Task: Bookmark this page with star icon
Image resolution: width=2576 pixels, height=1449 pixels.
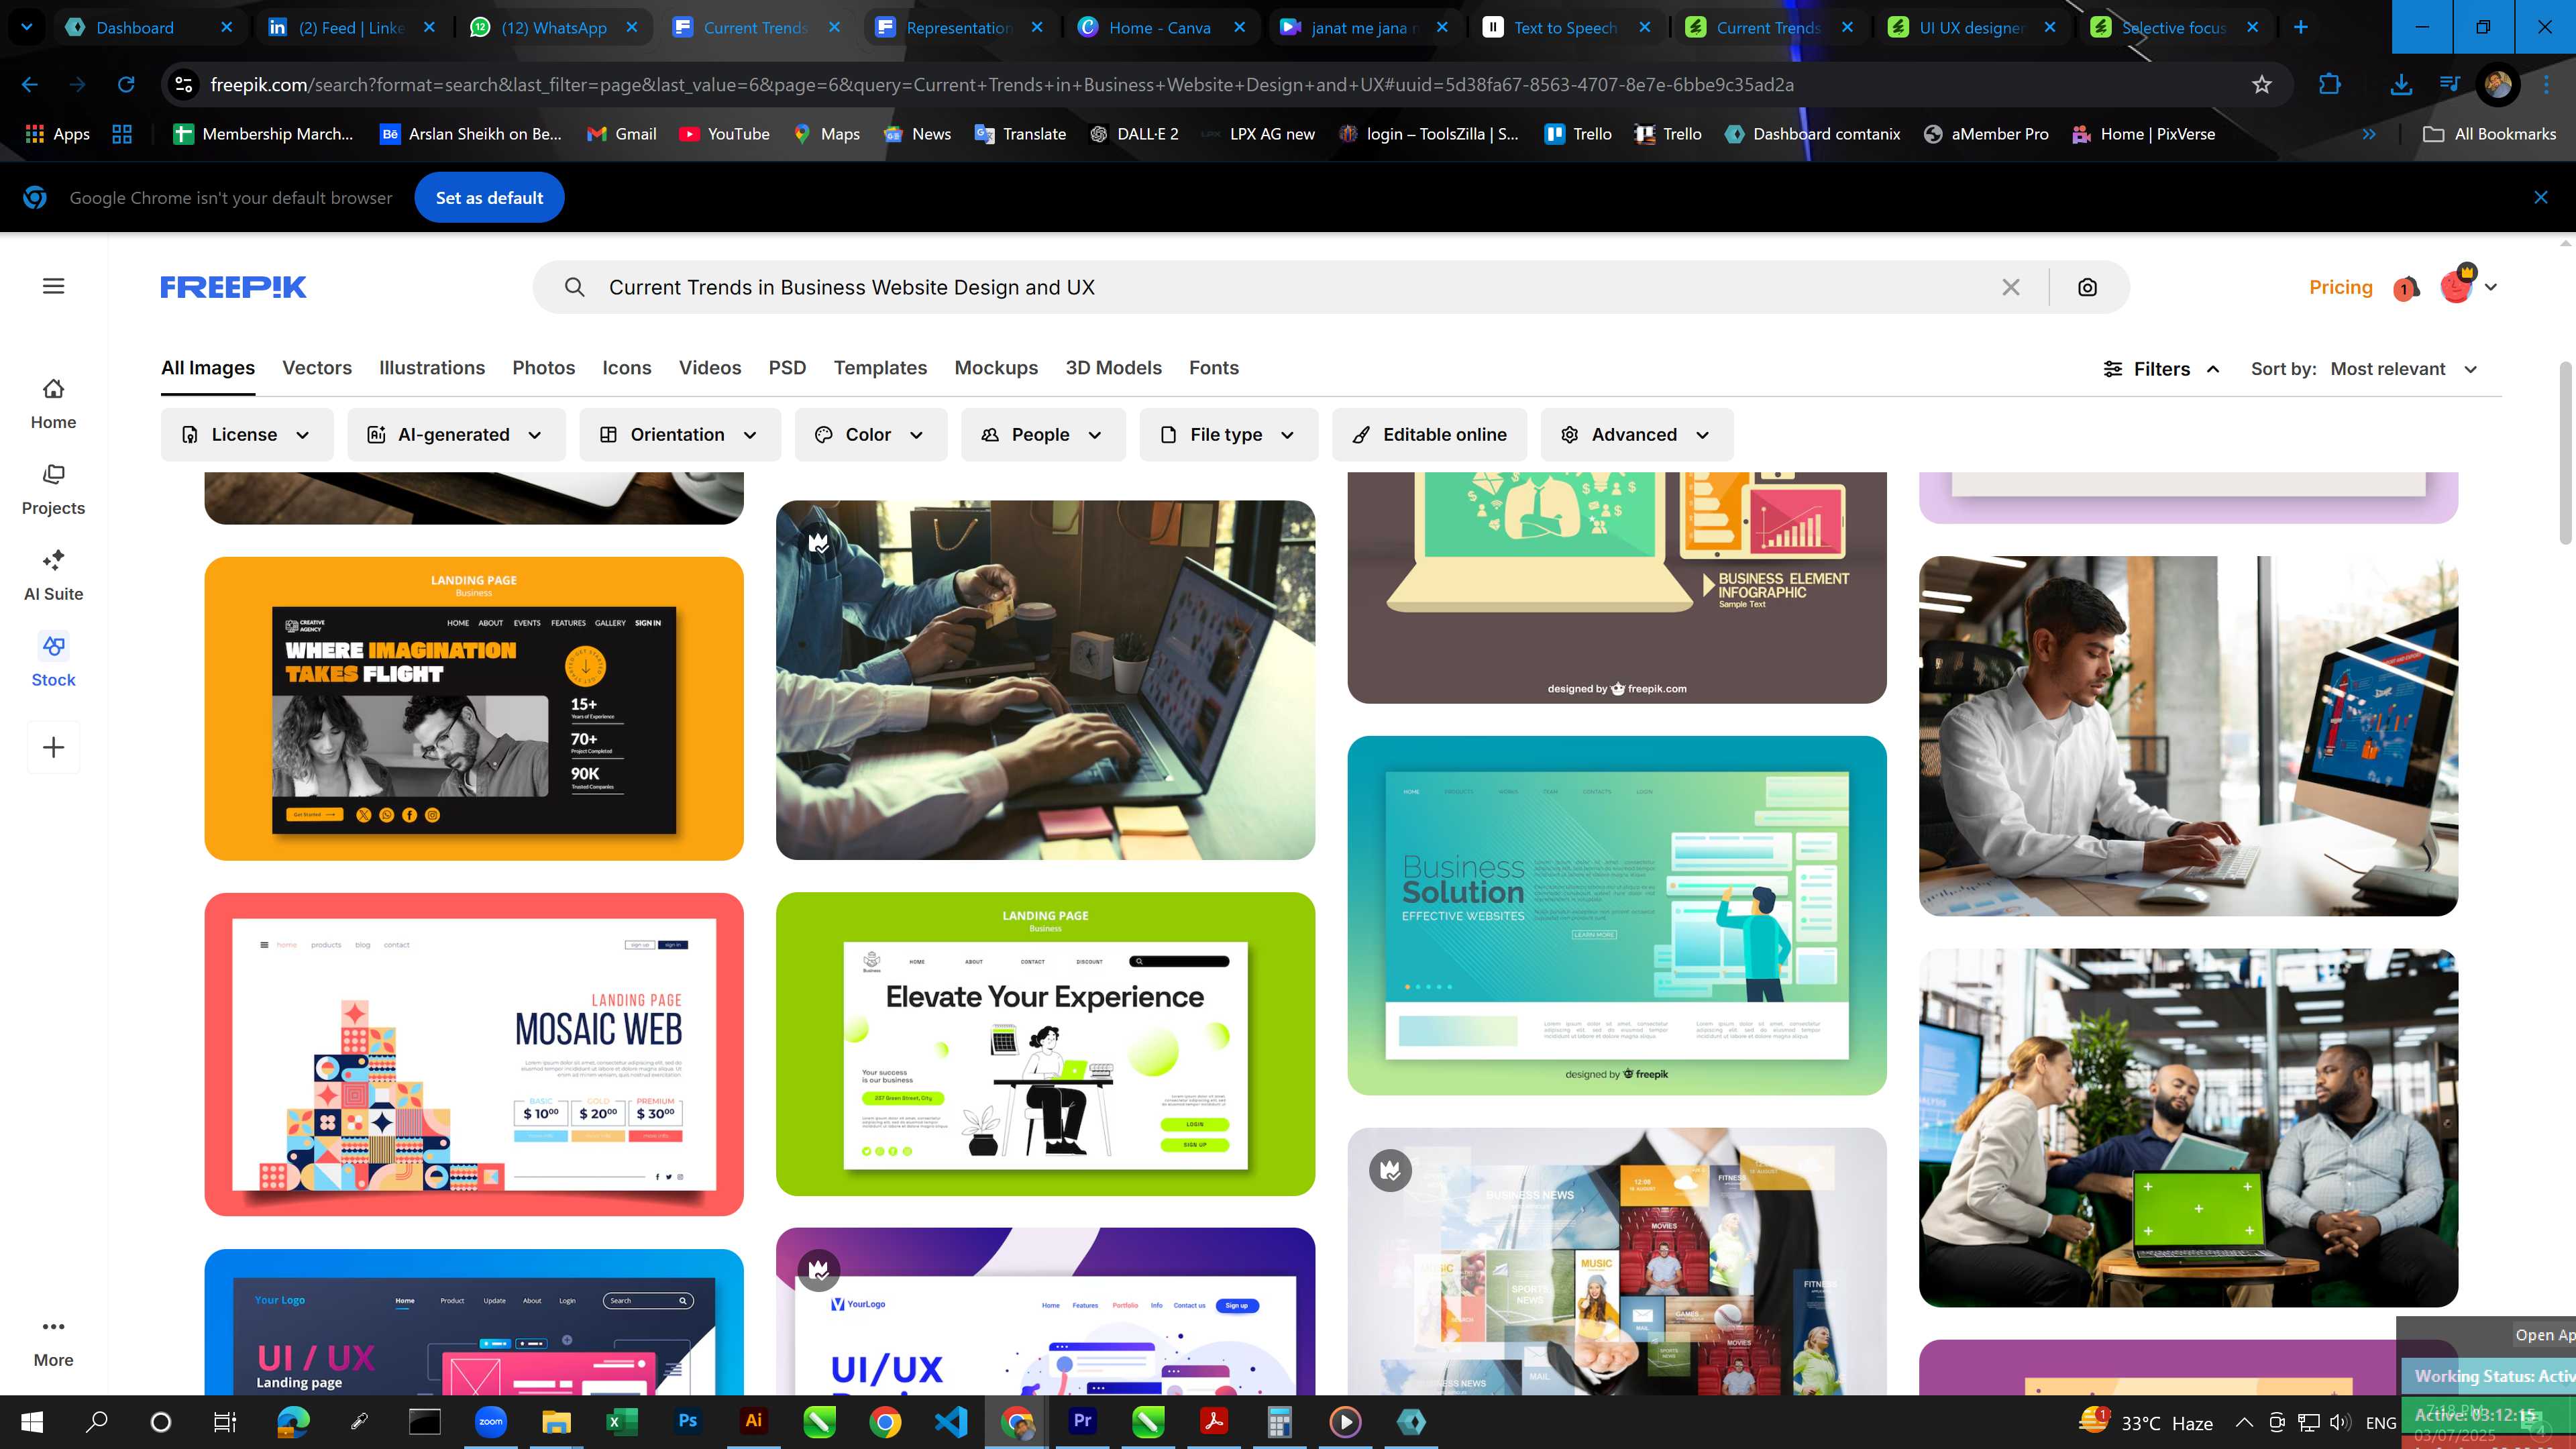Action: [x=2262, y=85]
